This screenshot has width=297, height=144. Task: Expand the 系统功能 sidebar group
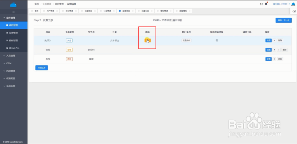[14, 86]
